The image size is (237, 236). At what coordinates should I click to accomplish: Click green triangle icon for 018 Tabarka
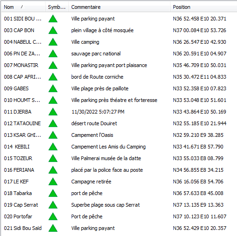click(x=53, y=193)
